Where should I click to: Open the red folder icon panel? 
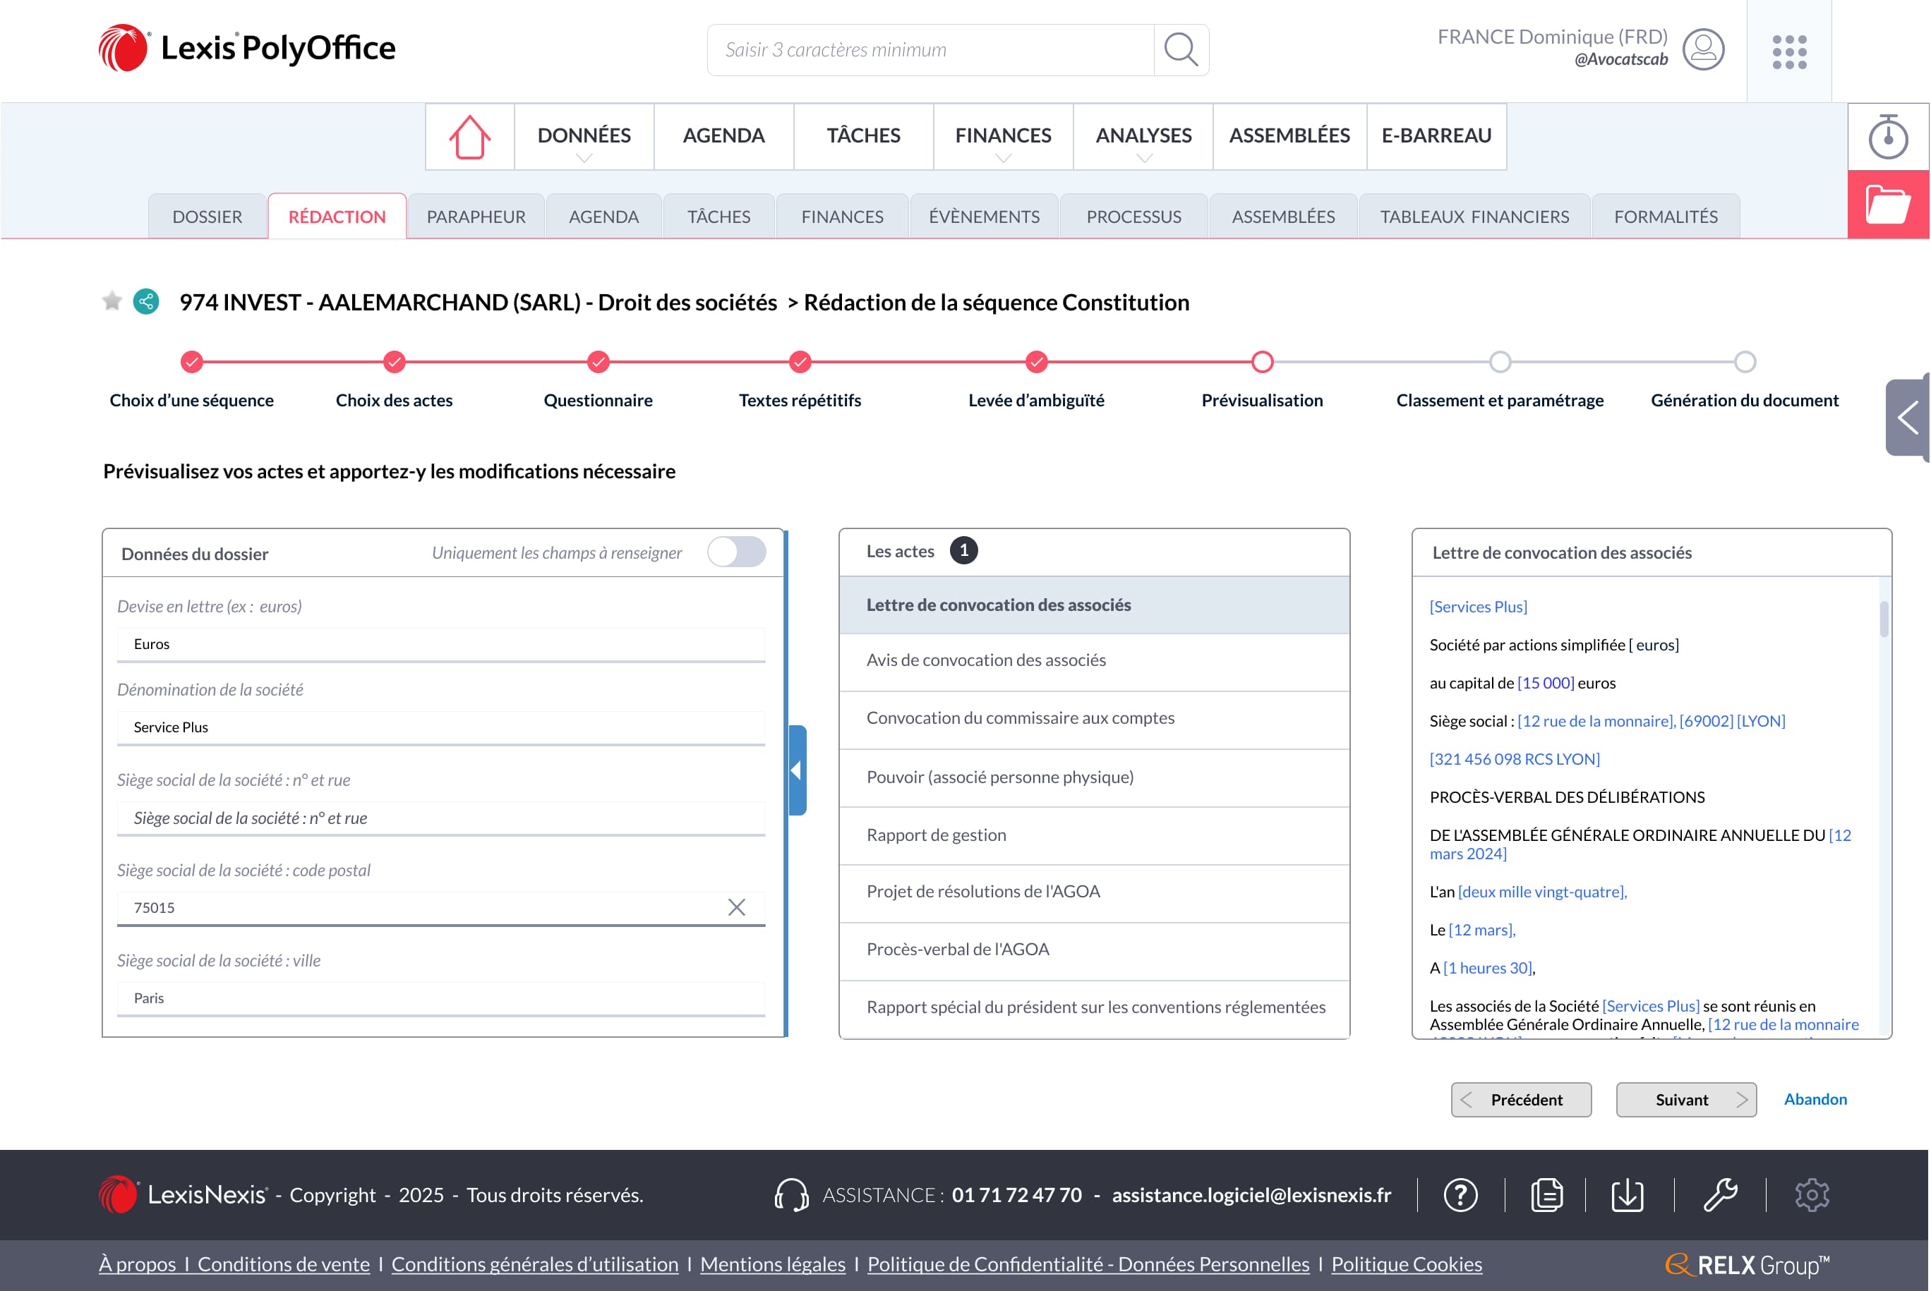(1887, 204)
